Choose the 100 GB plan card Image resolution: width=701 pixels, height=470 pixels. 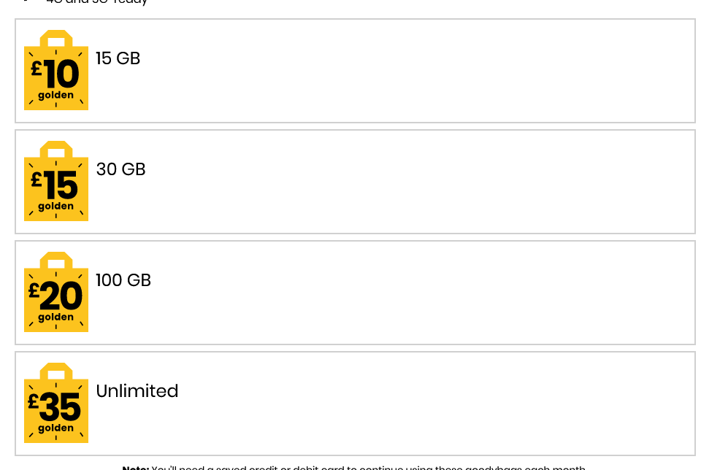pyautogui.click(x=355, y=293)
